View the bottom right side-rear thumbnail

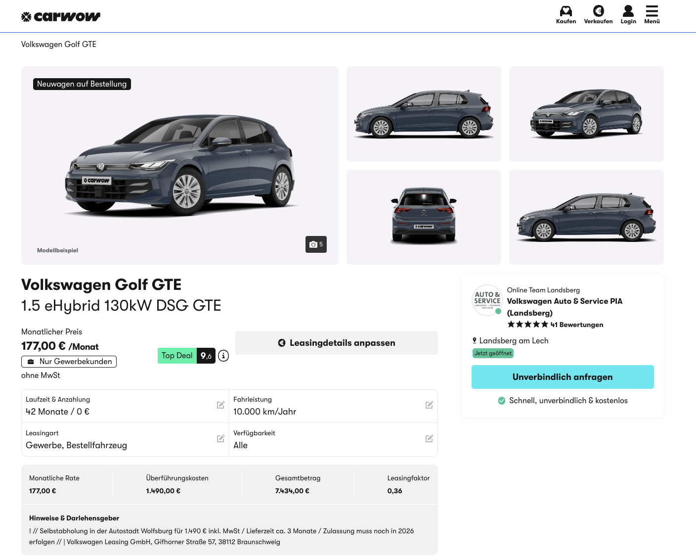[586, 217]
